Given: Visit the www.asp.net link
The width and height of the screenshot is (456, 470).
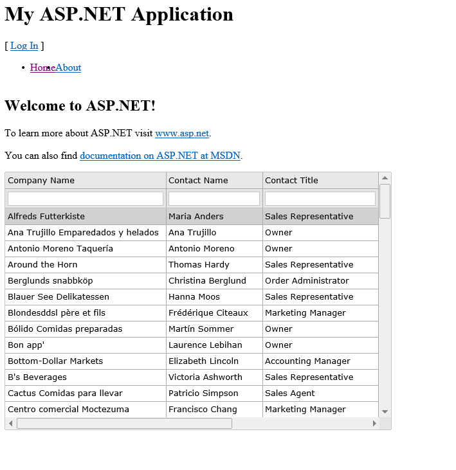Looking at the screenshot, I should coord(182,133).
